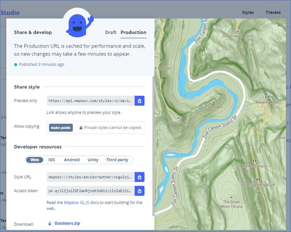Click the 'Developer resources' section heading
Viewport: 291px width, 232px height.
(38, 147)
